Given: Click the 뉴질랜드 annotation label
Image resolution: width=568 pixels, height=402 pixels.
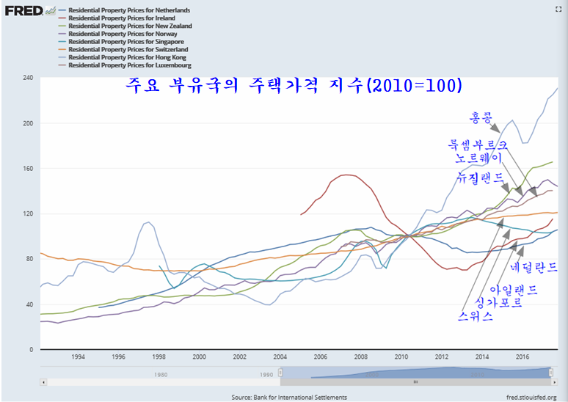Looking at the screenshot, I should coord(481,178).
